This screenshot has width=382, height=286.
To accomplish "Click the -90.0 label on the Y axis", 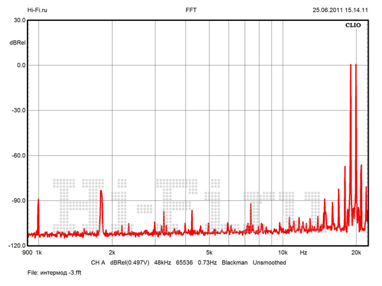I will [x=18, y=201].
